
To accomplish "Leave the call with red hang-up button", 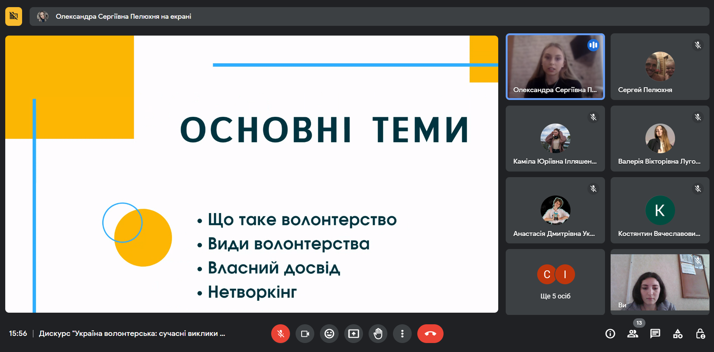I will [430, 334].
